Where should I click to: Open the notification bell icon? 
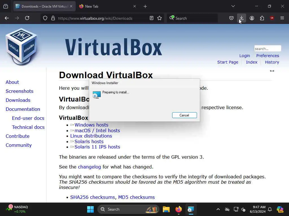click(x=270, y=209)
